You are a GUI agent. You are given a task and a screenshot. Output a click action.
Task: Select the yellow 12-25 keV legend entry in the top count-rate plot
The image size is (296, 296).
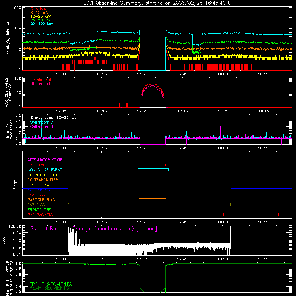click(x=41, y=16)
